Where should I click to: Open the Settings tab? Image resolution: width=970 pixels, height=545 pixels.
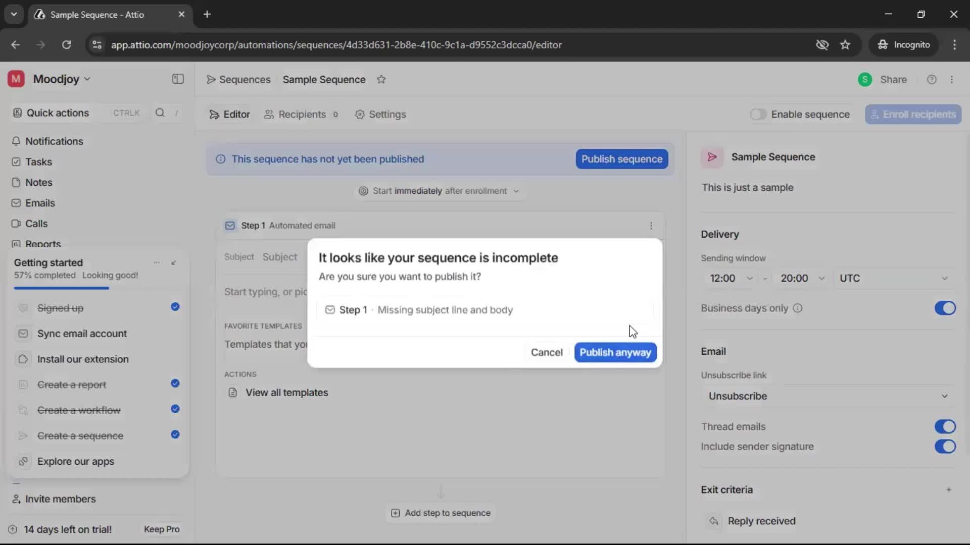point(387,114)
